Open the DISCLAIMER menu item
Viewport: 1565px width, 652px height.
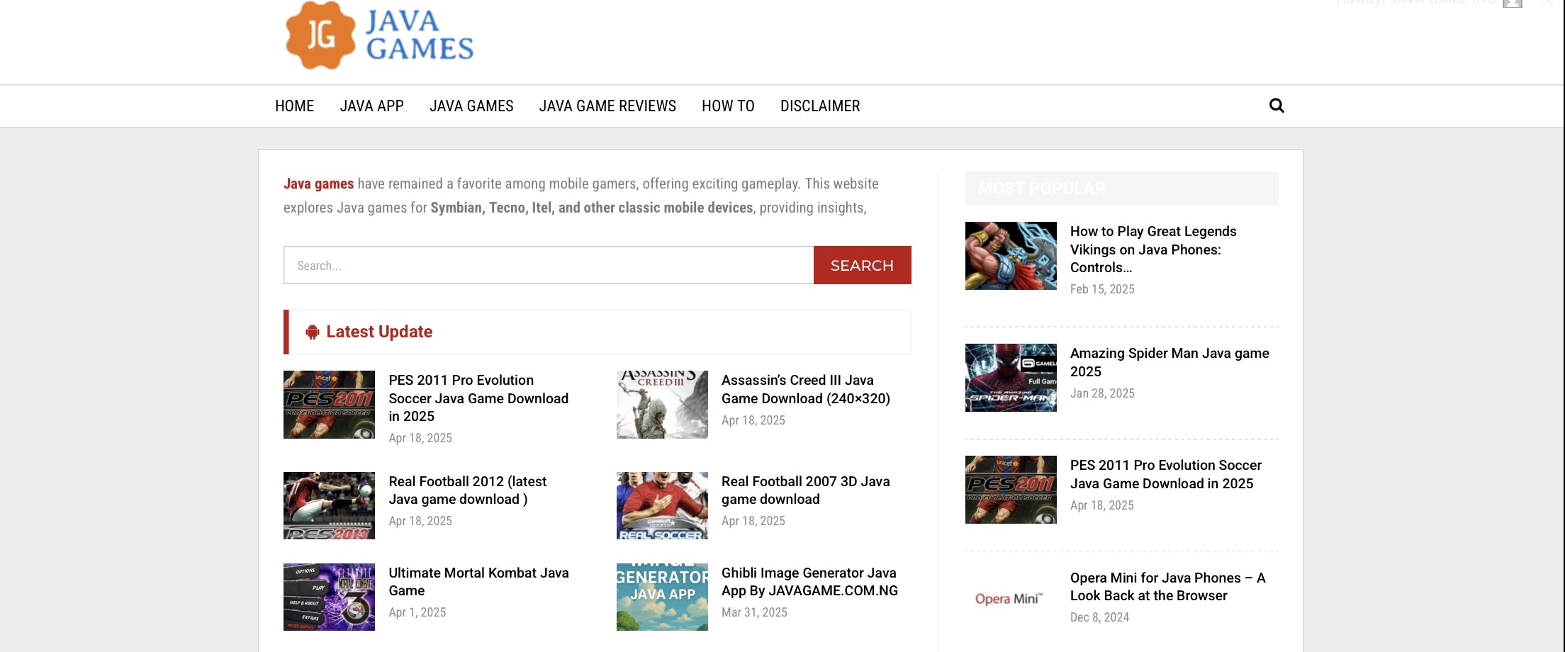pyautogui.click(x=820, y=106)
